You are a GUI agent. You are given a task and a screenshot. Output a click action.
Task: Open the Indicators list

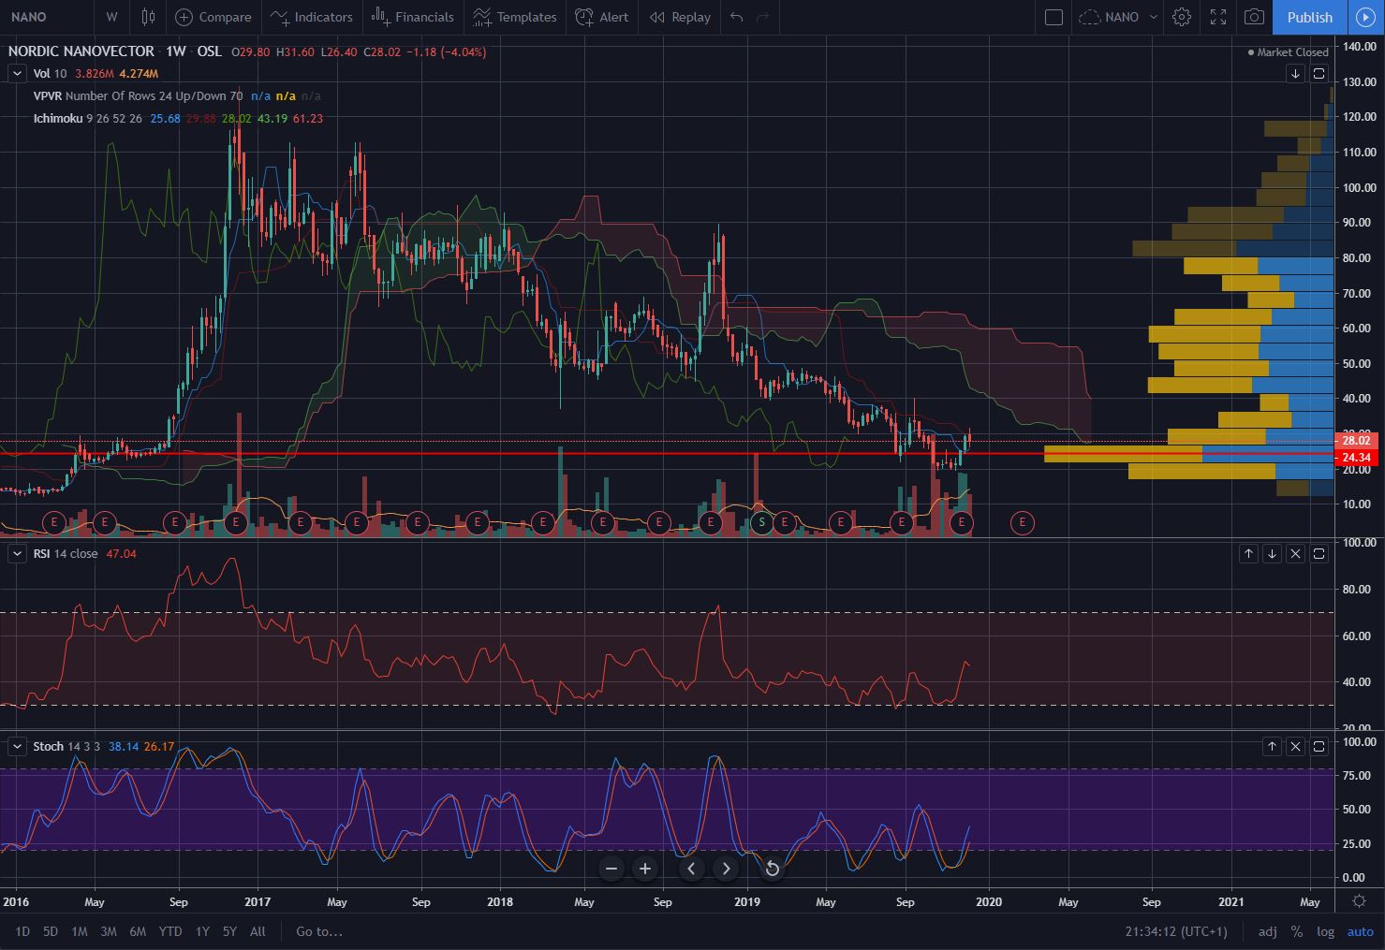coord(312,17)
